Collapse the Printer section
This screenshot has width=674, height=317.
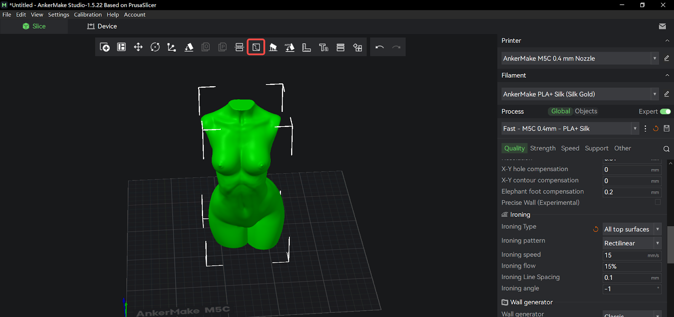667,41
